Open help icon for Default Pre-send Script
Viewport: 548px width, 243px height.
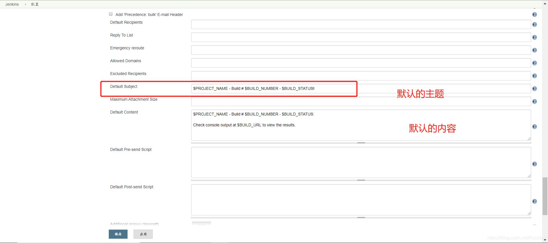click(x=535, y=164)
